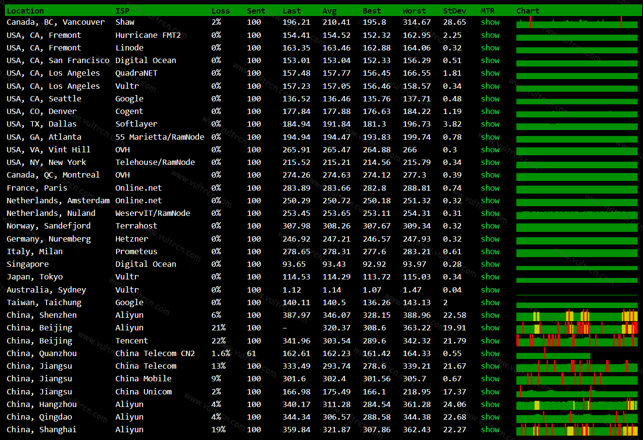Viewport: 643px width, 440px height.
Task: Open MTR show for Nuland WeservIT row
Action: (490, 213)
